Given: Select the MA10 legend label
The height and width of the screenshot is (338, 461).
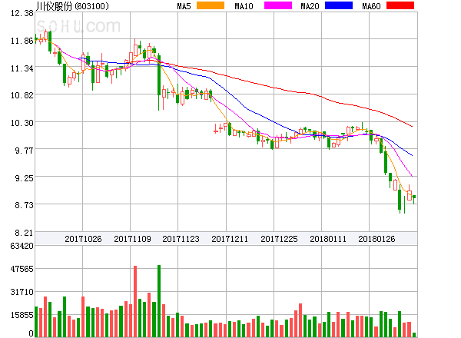Looking at the screenshot, I should [244, 6].
